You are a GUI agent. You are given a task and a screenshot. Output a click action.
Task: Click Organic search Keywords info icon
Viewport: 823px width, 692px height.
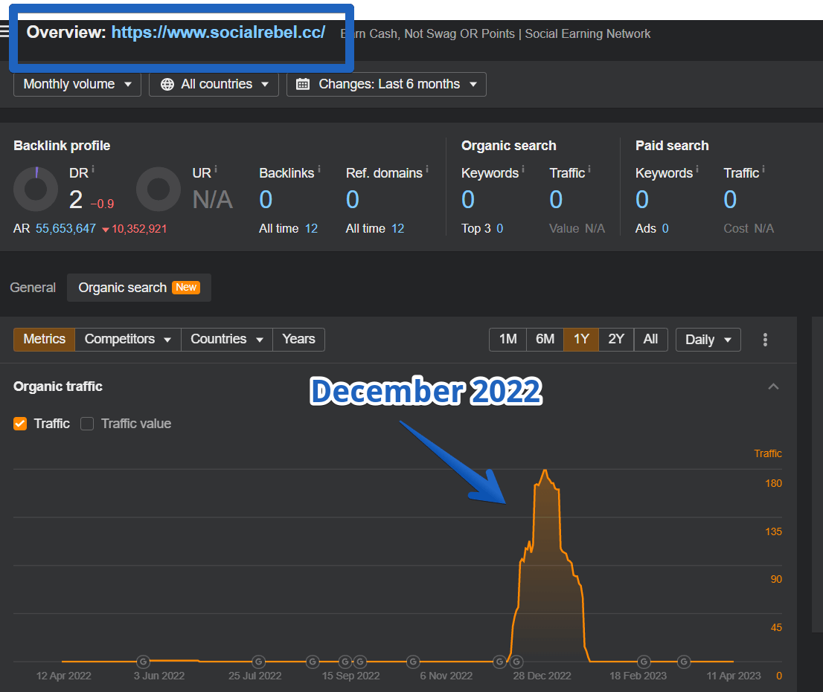coord(523,169)
